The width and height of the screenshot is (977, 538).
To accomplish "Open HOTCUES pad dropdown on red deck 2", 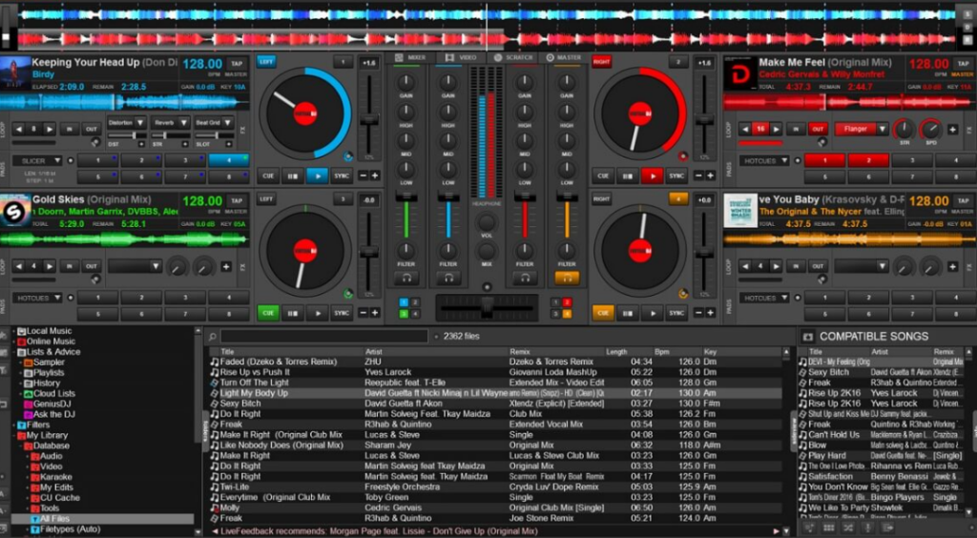I will [764, 160].
